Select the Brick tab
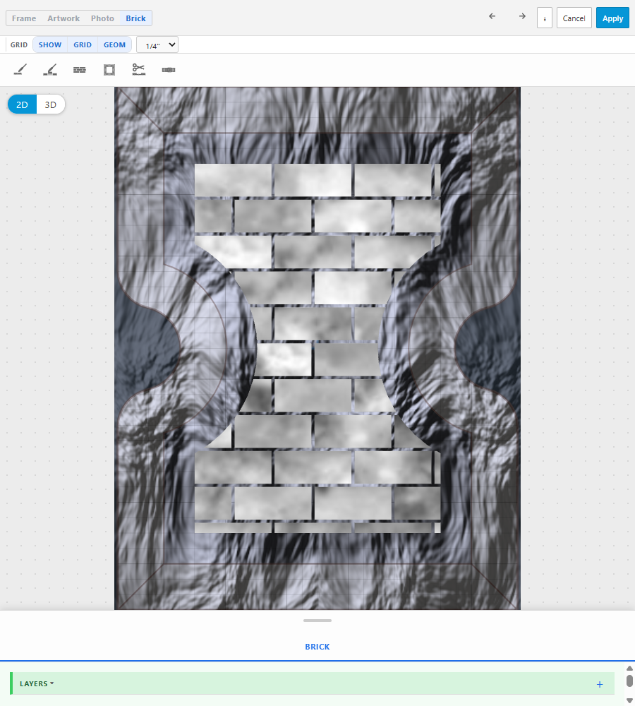 click(x=135, y=18)
